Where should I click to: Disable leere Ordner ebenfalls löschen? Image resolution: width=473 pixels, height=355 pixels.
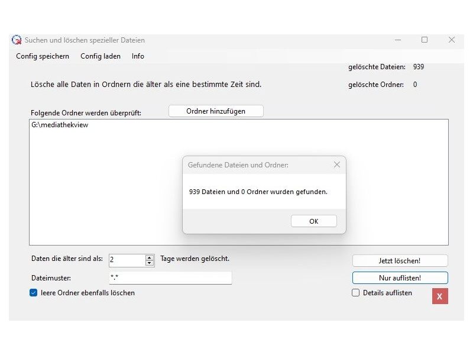point(32,293)
